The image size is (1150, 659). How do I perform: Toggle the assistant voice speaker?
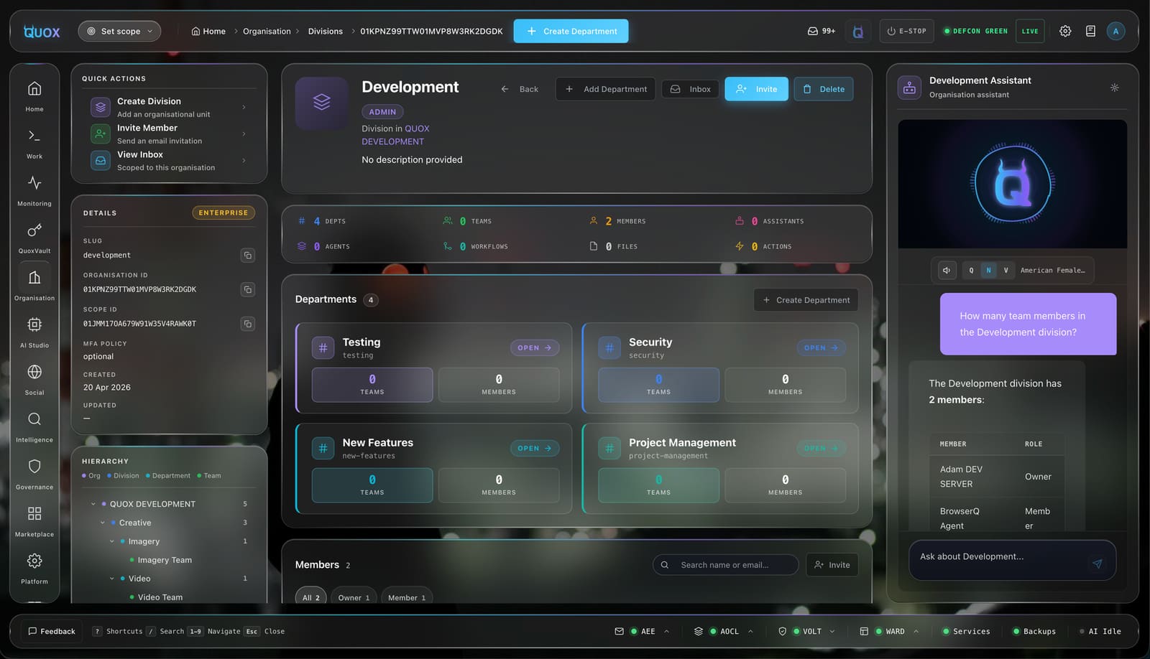947,271
